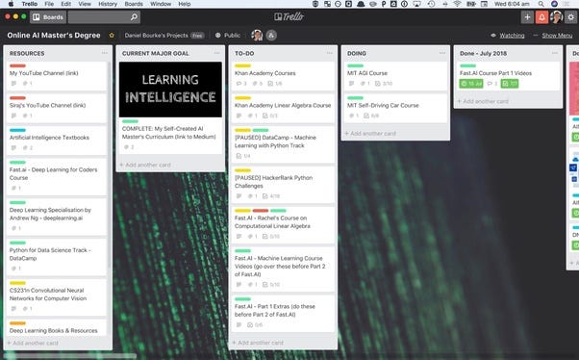Click Show Menu link
579x360 pixels.
(557, 36)
